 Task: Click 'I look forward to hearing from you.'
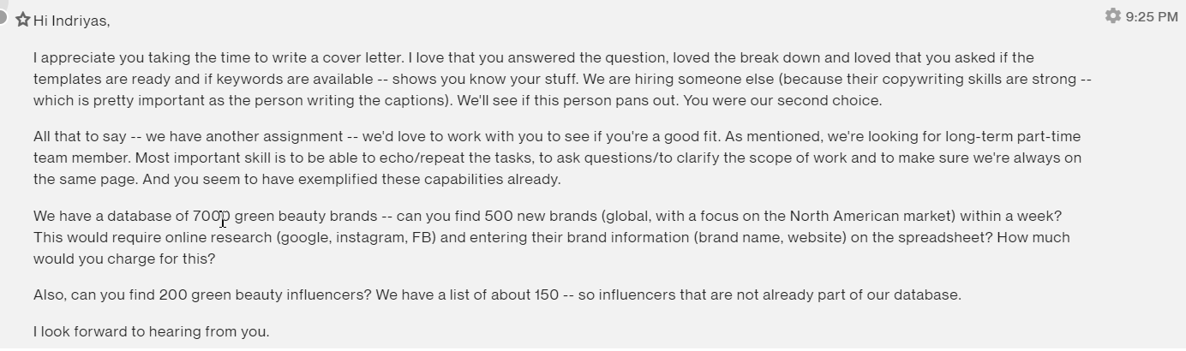(x=152, y=331)
